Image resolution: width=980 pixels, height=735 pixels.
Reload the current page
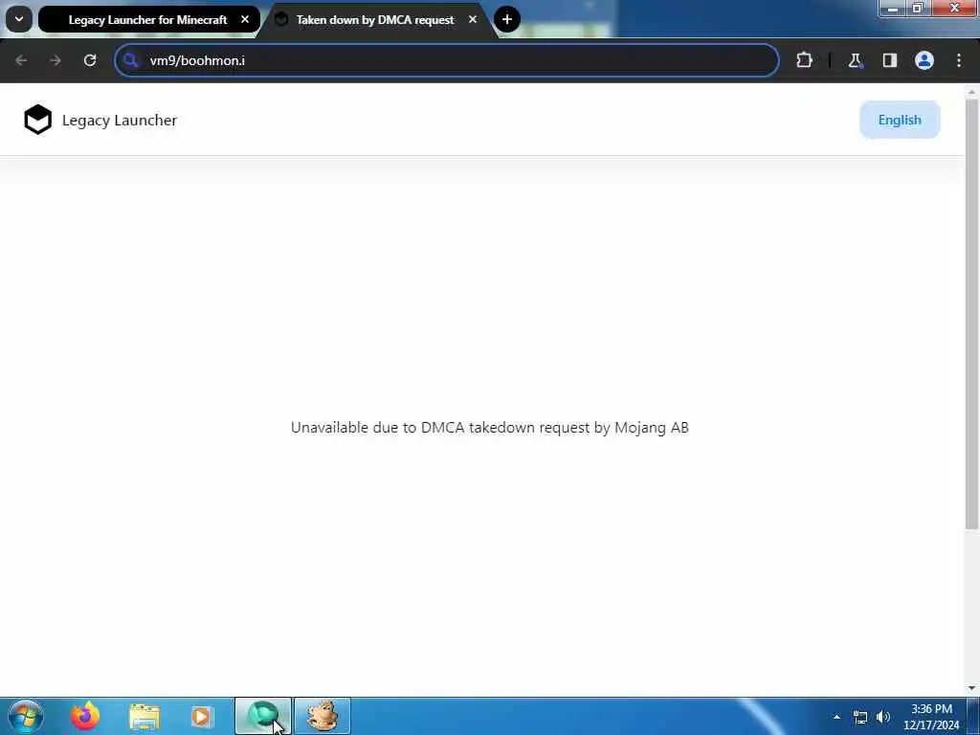coord(90,60)
